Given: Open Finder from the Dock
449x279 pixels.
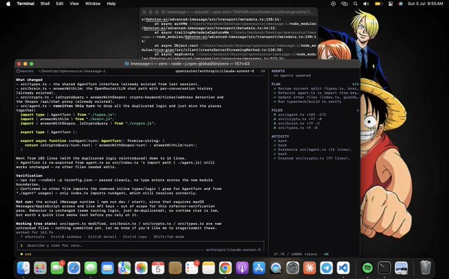Looking at the screenshot, I should click(23, 268).
